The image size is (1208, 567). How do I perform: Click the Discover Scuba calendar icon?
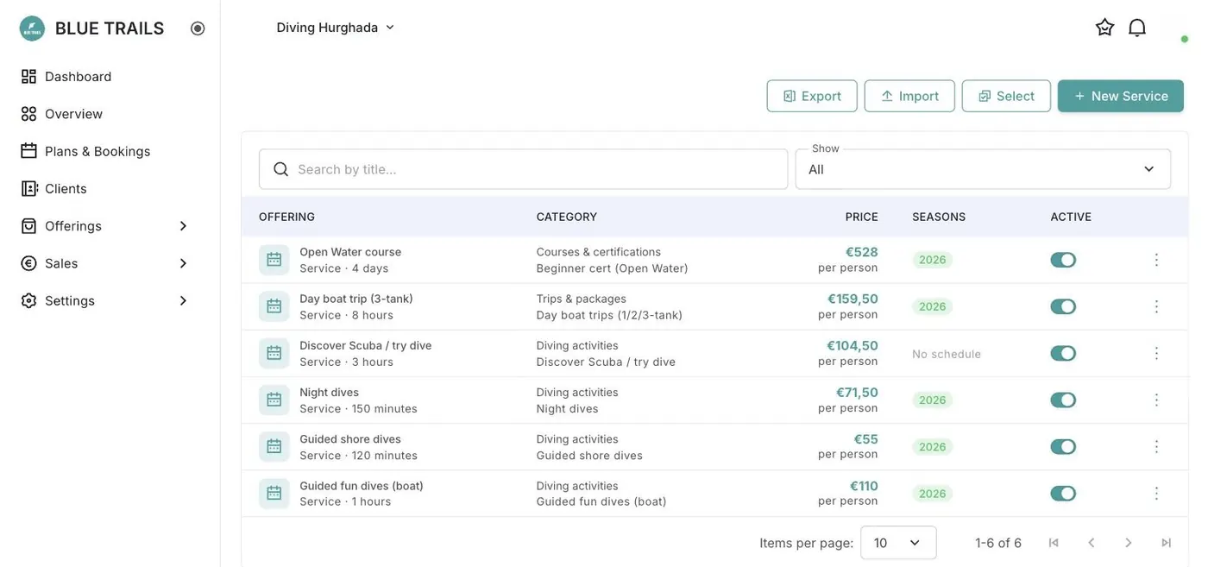[x=274, y=353]
